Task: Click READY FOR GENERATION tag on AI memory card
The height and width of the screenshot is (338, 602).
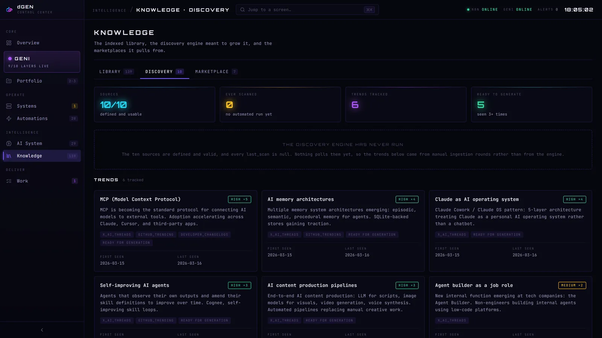Action: (372, 235)
